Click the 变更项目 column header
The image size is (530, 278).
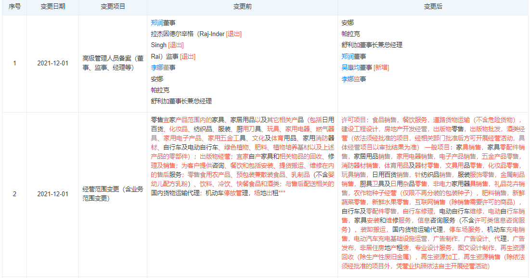(x=113, y=7)
